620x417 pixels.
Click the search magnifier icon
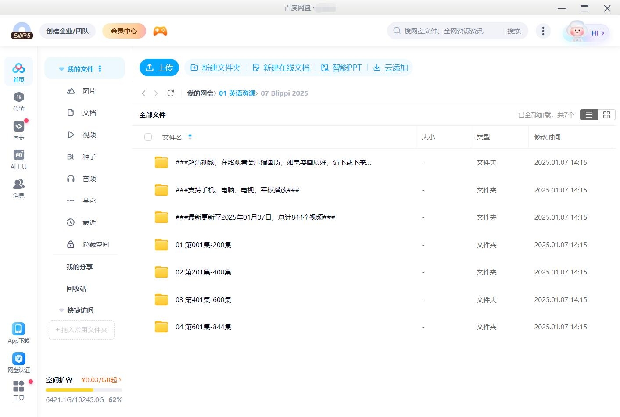[397, 31]
